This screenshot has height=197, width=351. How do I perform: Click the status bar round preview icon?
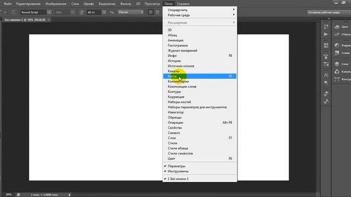click(x=19, y=195)
